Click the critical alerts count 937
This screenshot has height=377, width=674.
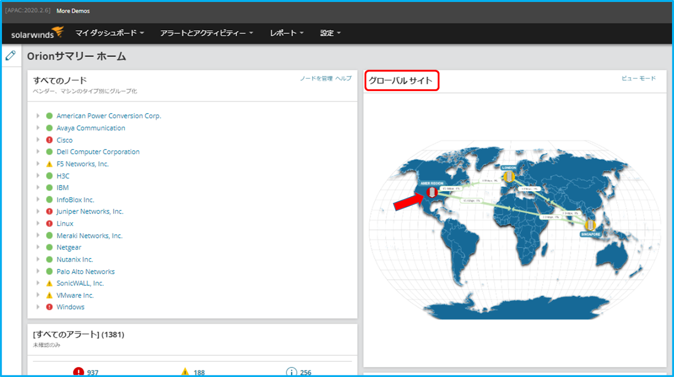93,372
